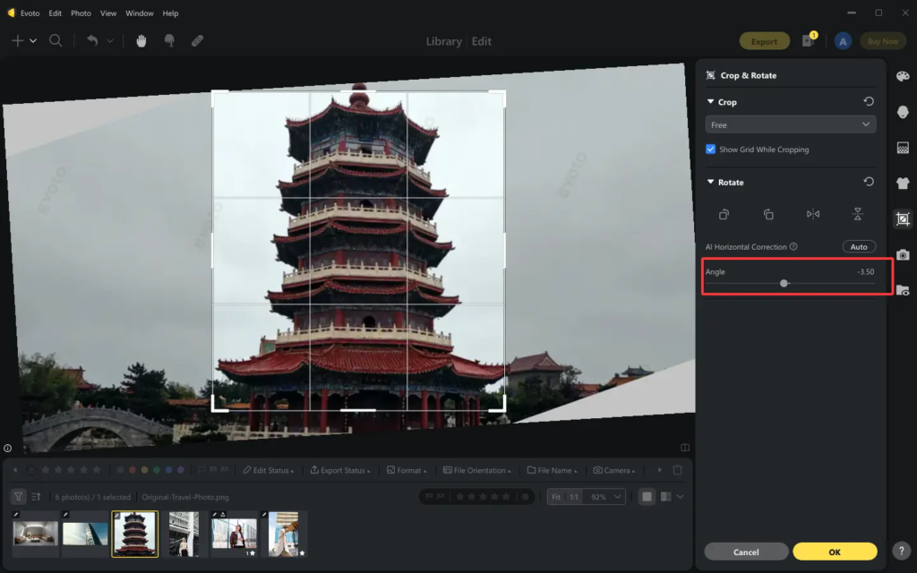
Task: Open the Photo menu
Action: [x=81, y=13]
